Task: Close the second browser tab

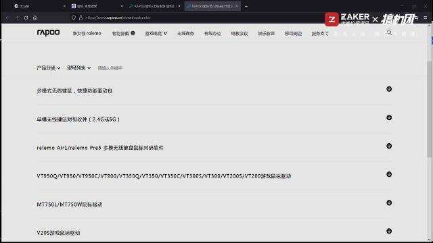Action: (x=122, y=6)
